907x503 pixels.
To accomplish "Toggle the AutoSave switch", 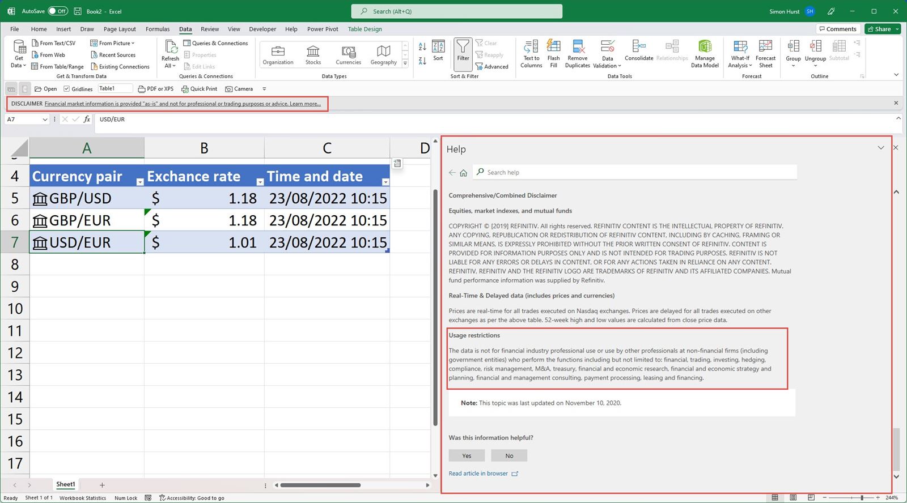I will [x=58, y=11].
